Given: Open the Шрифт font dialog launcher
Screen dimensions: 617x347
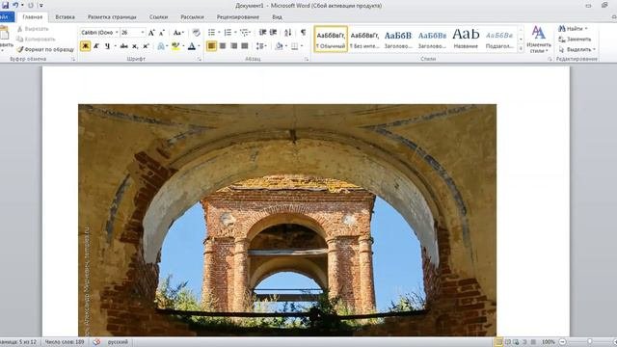Looking at the screenshot, I should pyautogui.click(x=200, y=59).
